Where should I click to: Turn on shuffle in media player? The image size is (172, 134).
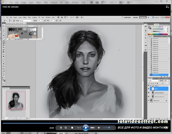61,128
